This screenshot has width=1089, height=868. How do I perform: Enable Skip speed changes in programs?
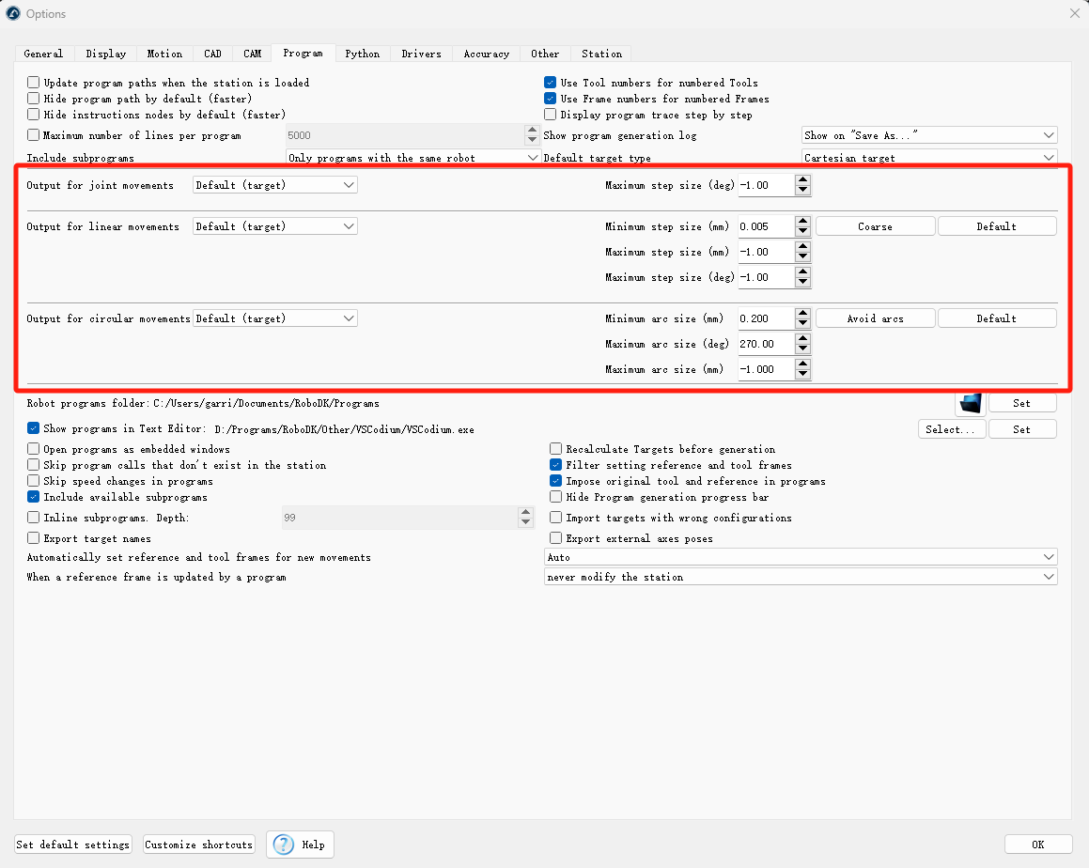point(34,481)
